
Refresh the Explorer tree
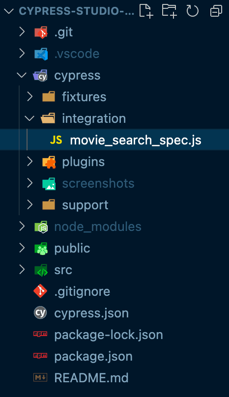193,11
